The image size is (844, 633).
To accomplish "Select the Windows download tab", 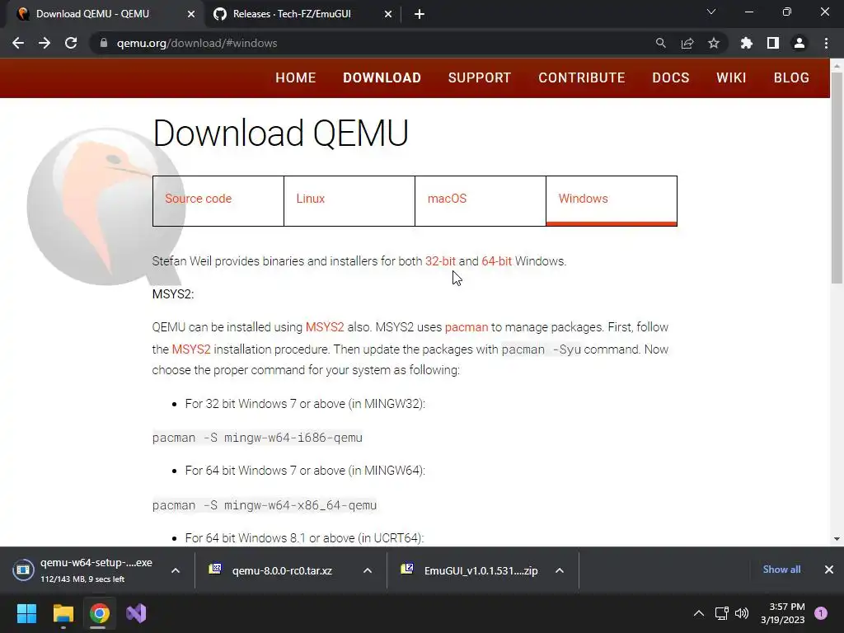I will [612, 201].
